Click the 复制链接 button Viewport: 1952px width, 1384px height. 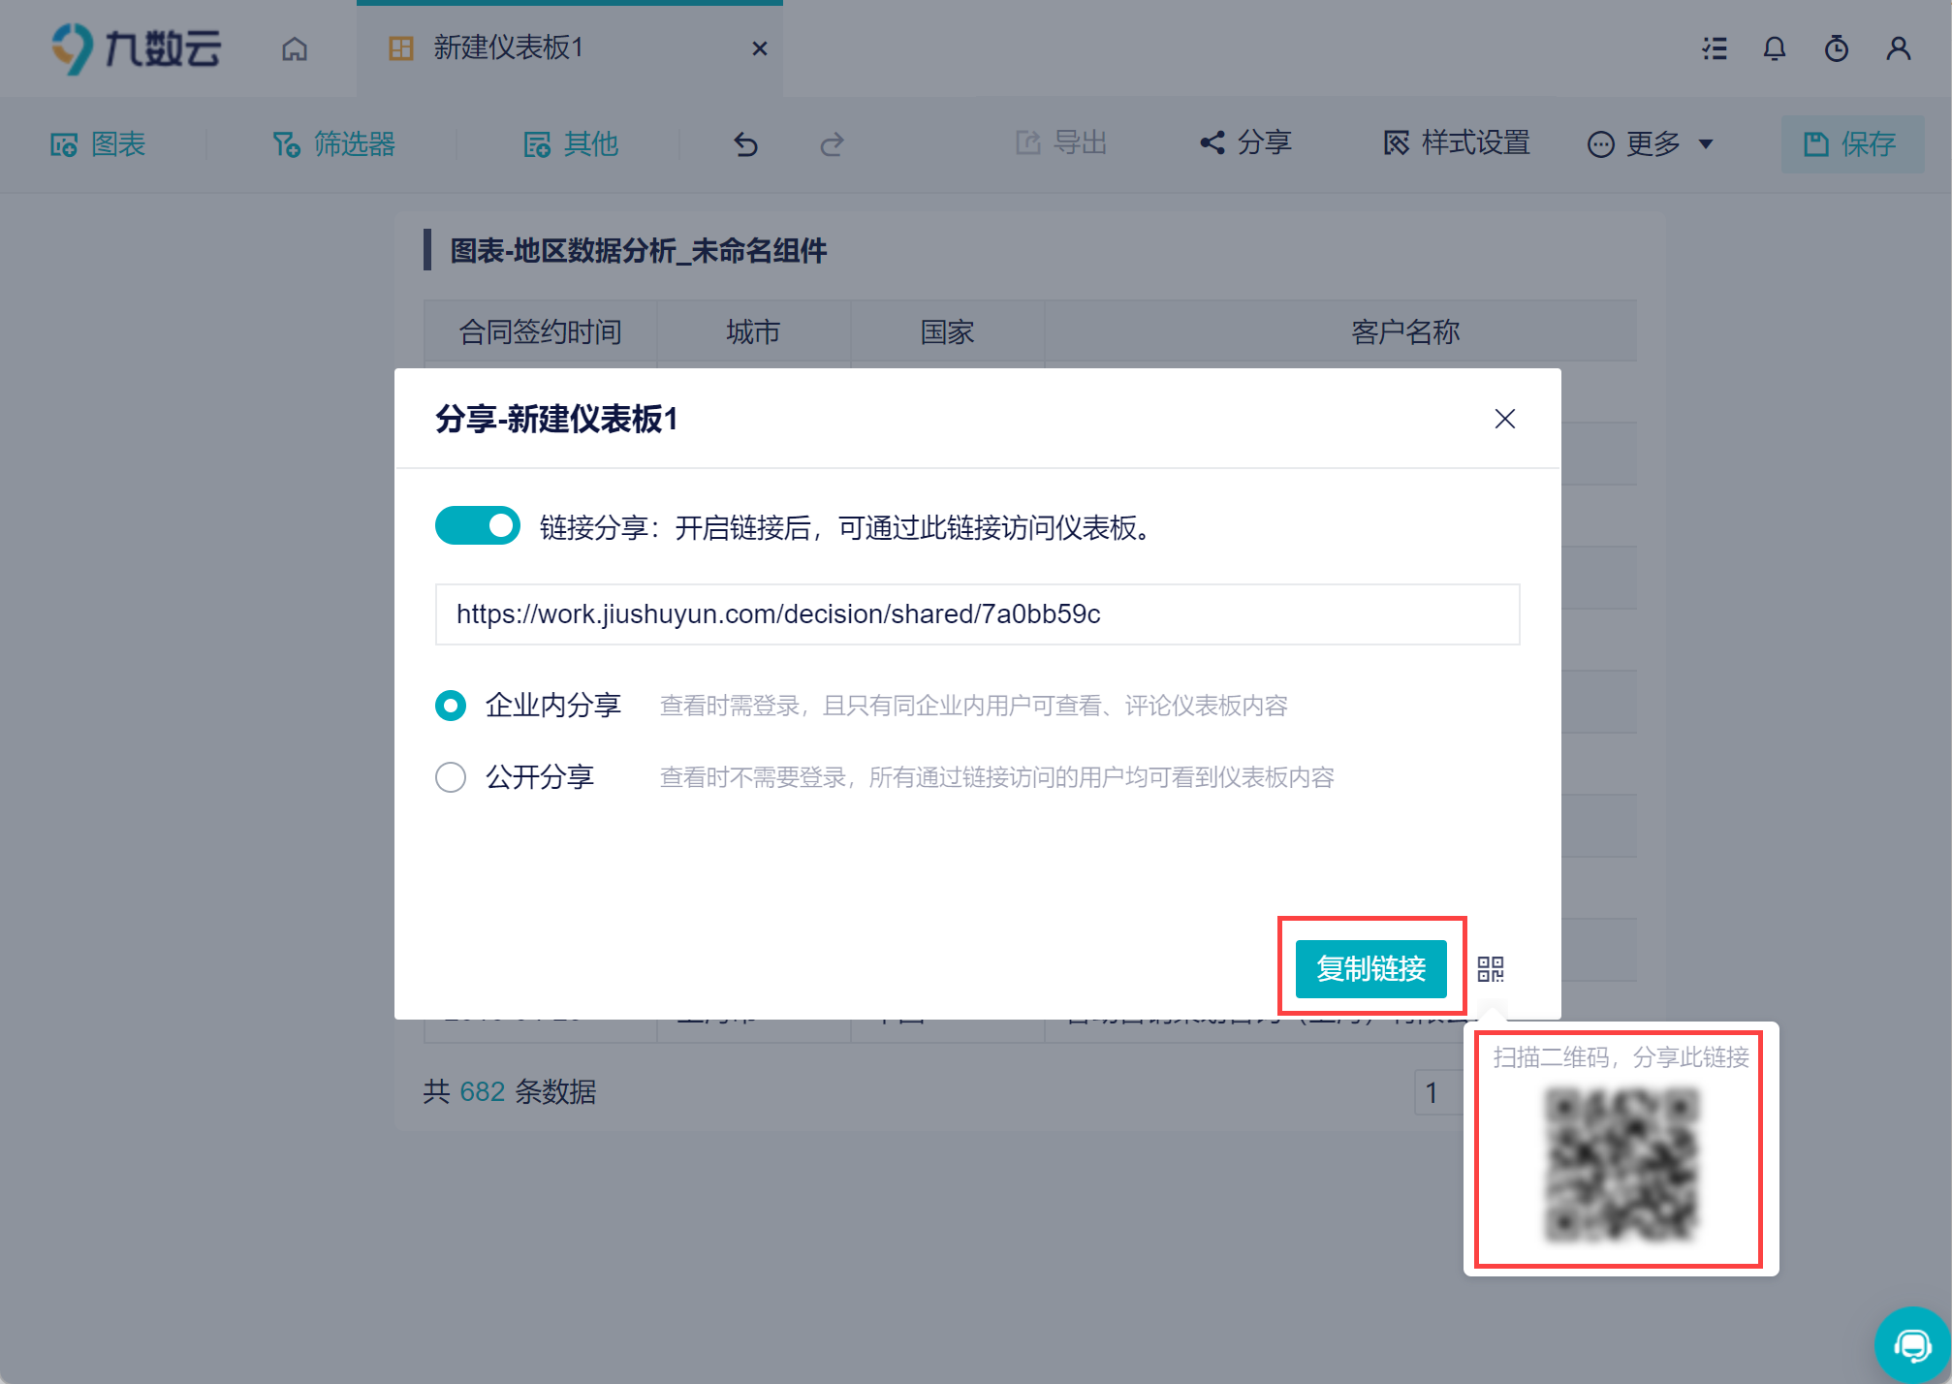click(1370, 968)
